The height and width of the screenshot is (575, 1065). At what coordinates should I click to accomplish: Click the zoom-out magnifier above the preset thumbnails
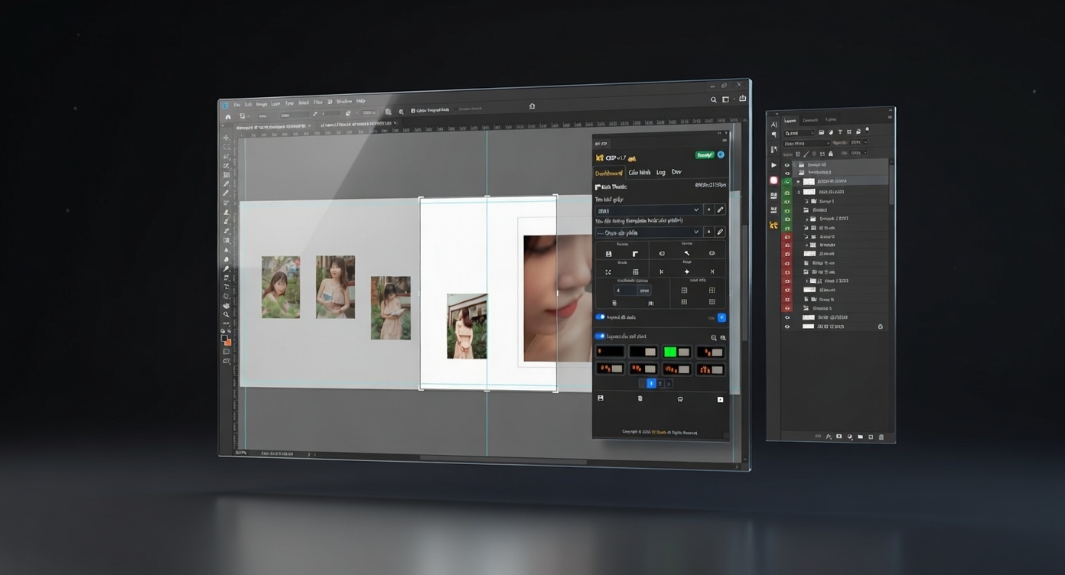tap(714, 337)
